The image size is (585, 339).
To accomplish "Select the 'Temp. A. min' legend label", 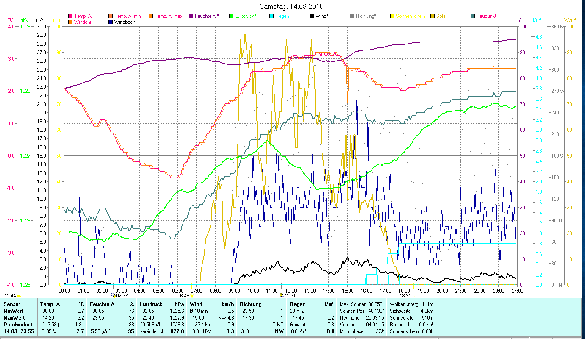I will (128, 17).
